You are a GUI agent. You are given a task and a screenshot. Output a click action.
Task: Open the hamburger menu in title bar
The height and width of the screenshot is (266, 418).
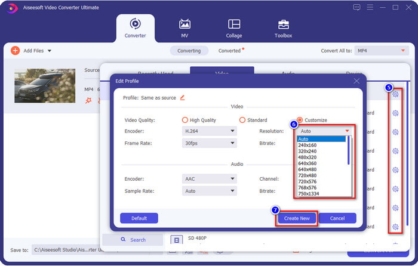point(370,7)
